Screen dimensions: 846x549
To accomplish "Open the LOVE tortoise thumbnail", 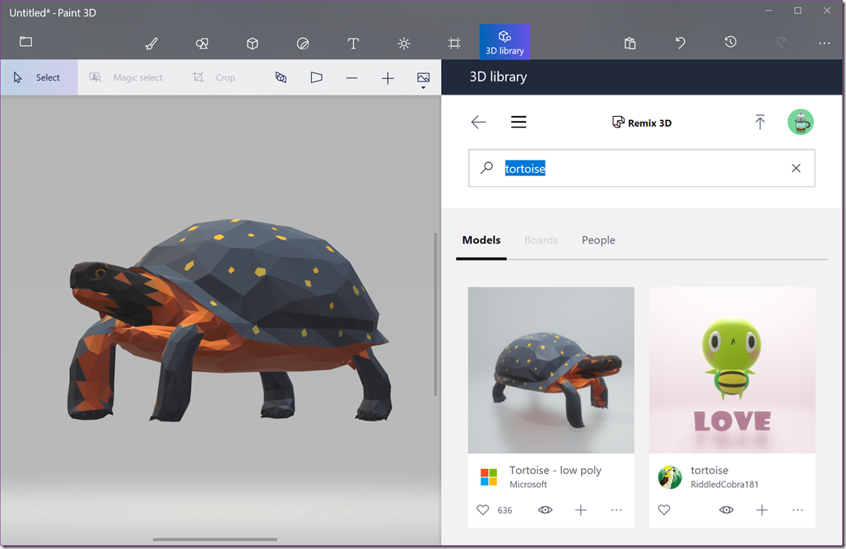I will [732, 370].
